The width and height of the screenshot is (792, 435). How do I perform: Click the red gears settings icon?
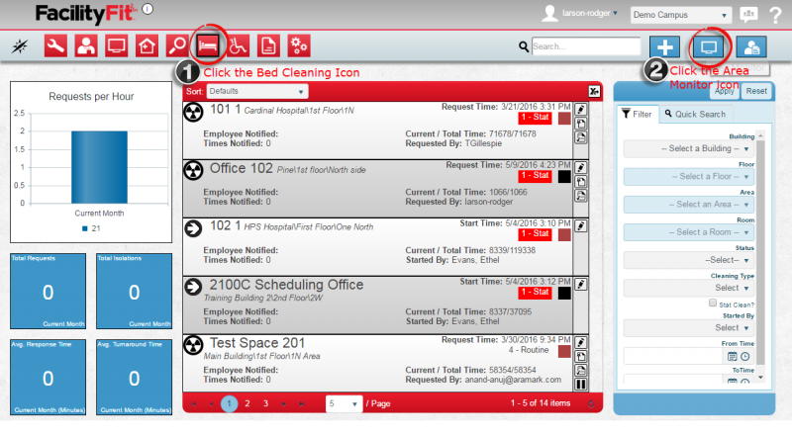tap(298, 45)
